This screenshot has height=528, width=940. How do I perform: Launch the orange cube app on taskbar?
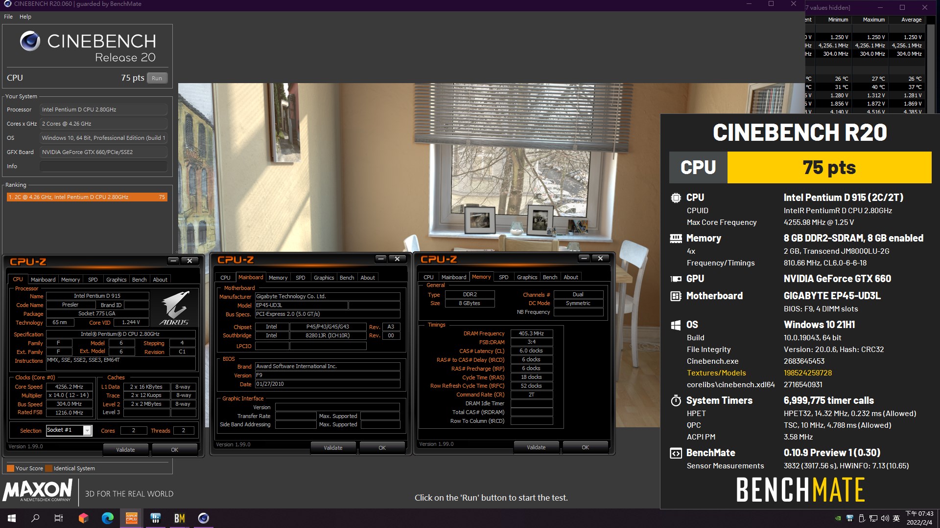(x=83, y=518)
